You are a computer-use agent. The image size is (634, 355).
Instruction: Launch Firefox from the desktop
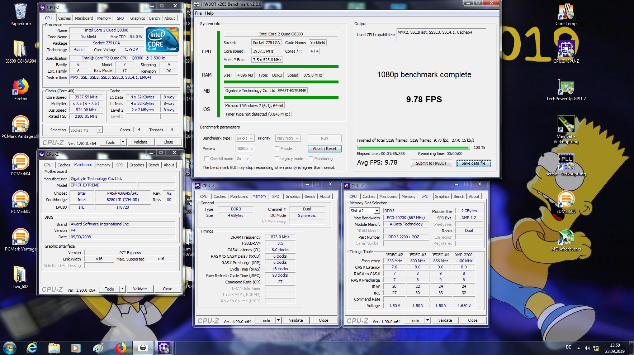[x=20, y=87]
